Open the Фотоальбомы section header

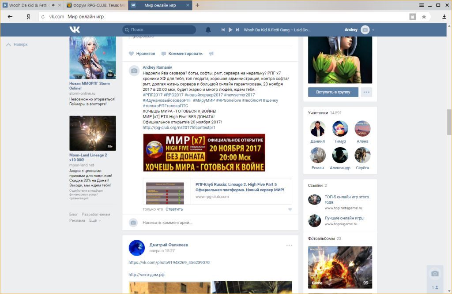[324, 238]
